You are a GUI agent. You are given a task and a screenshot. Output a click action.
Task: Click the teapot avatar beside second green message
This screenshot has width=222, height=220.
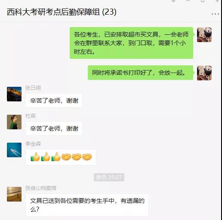tap(204, 73)
